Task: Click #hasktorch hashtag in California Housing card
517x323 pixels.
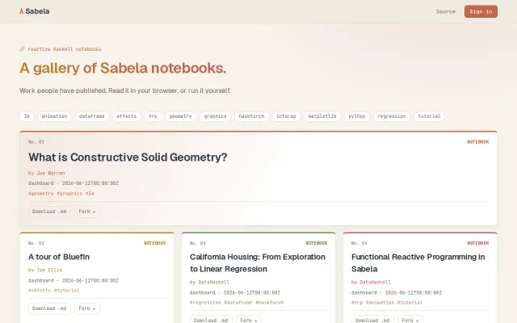Action: click(269, 303)
